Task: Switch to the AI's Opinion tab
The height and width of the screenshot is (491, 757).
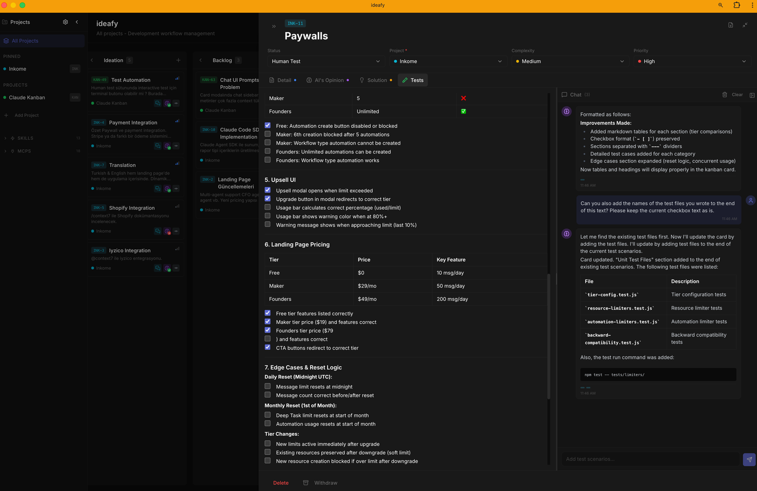Action: click(328, 80)
